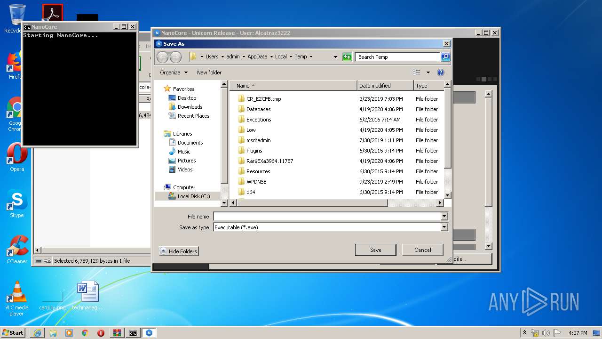The height and width of the screenshot is (339, 602).
Task: Click AppData in the address breadcrumb
Action: pos(257,56)
